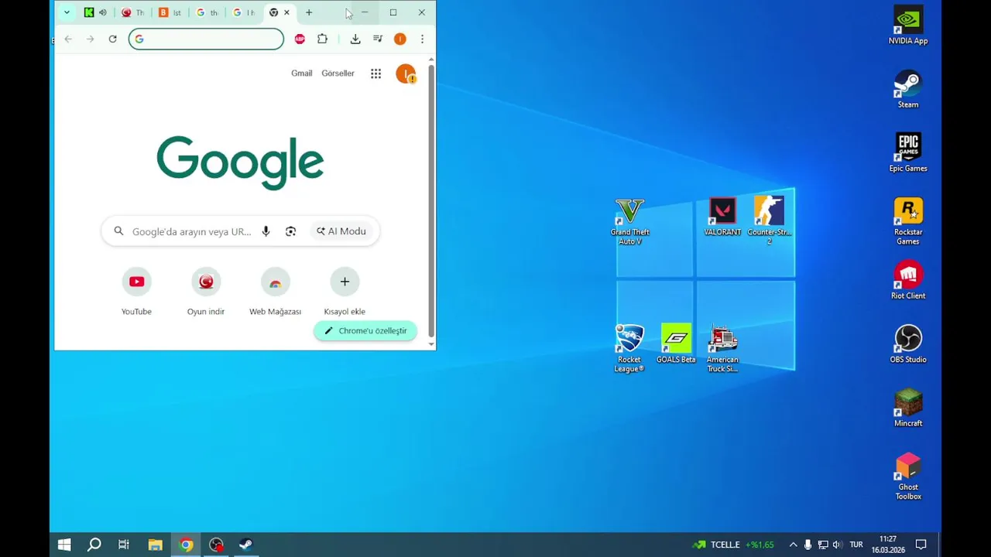Select the Rocket League desktop icon
This screenshot has width=991, height=557.
point(629,349)
